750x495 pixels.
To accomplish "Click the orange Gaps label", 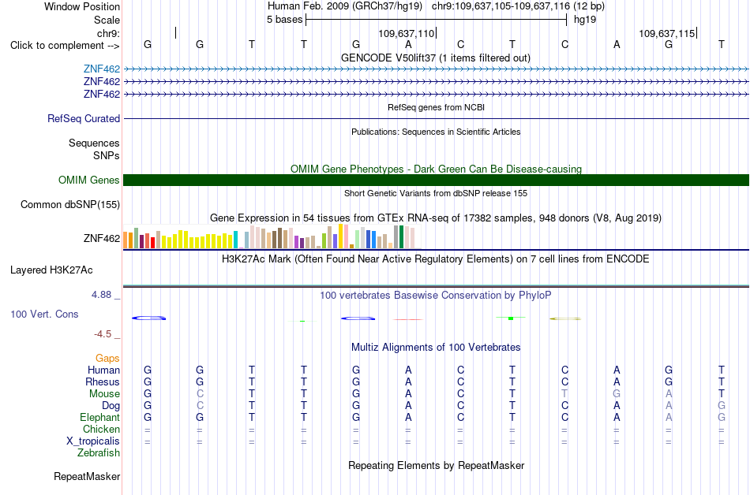I will point(107,358).
